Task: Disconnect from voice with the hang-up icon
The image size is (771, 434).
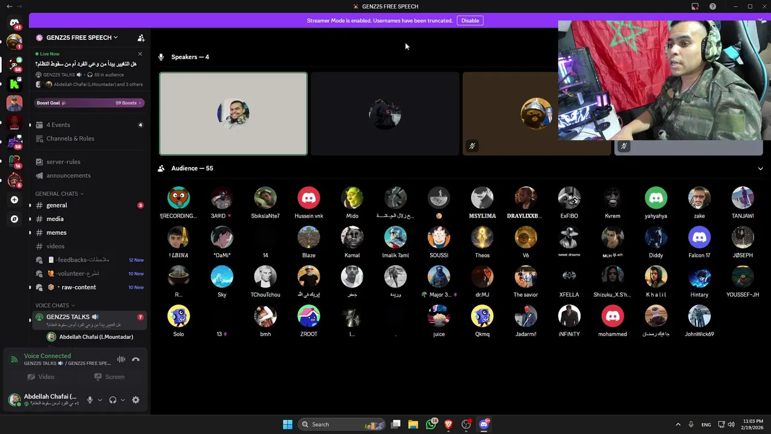Action: (136, 359)
